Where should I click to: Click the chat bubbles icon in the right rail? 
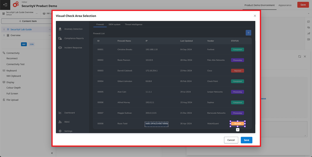click(309, 28)
